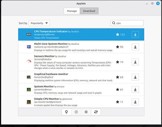
Task: Download the Graphical hardware monitor applet
Action: [x=135, y=77]
